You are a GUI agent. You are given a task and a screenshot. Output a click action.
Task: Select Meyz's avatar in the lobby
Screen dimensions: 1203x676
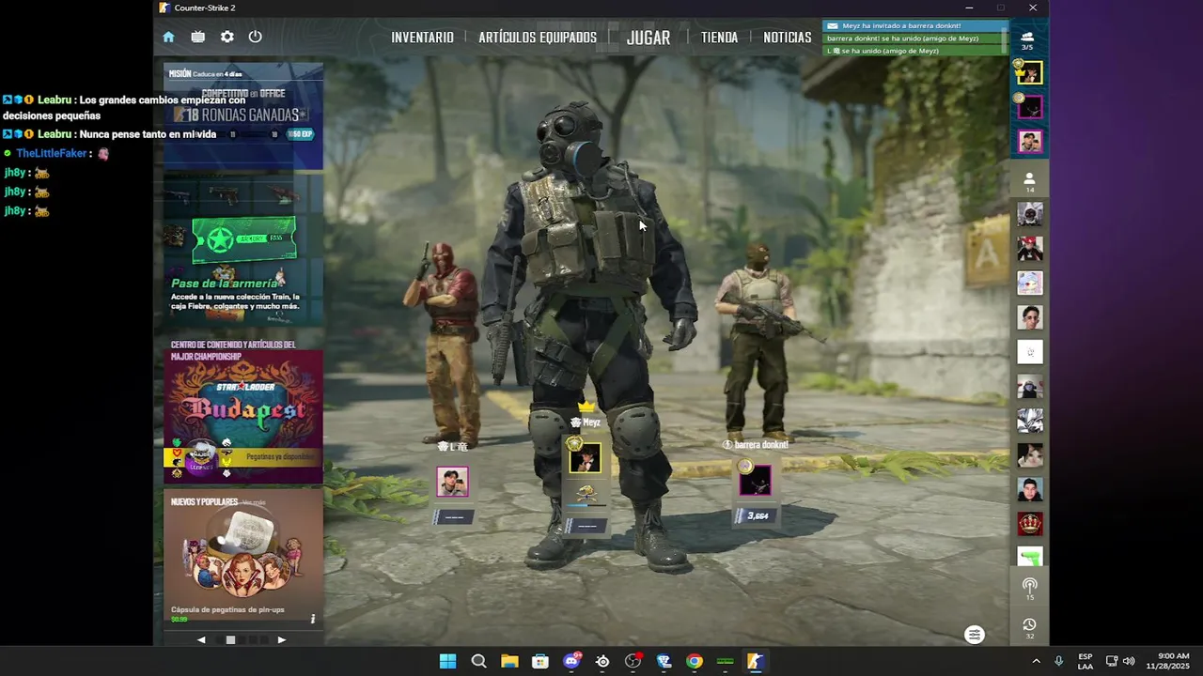[x=586, y=458]
